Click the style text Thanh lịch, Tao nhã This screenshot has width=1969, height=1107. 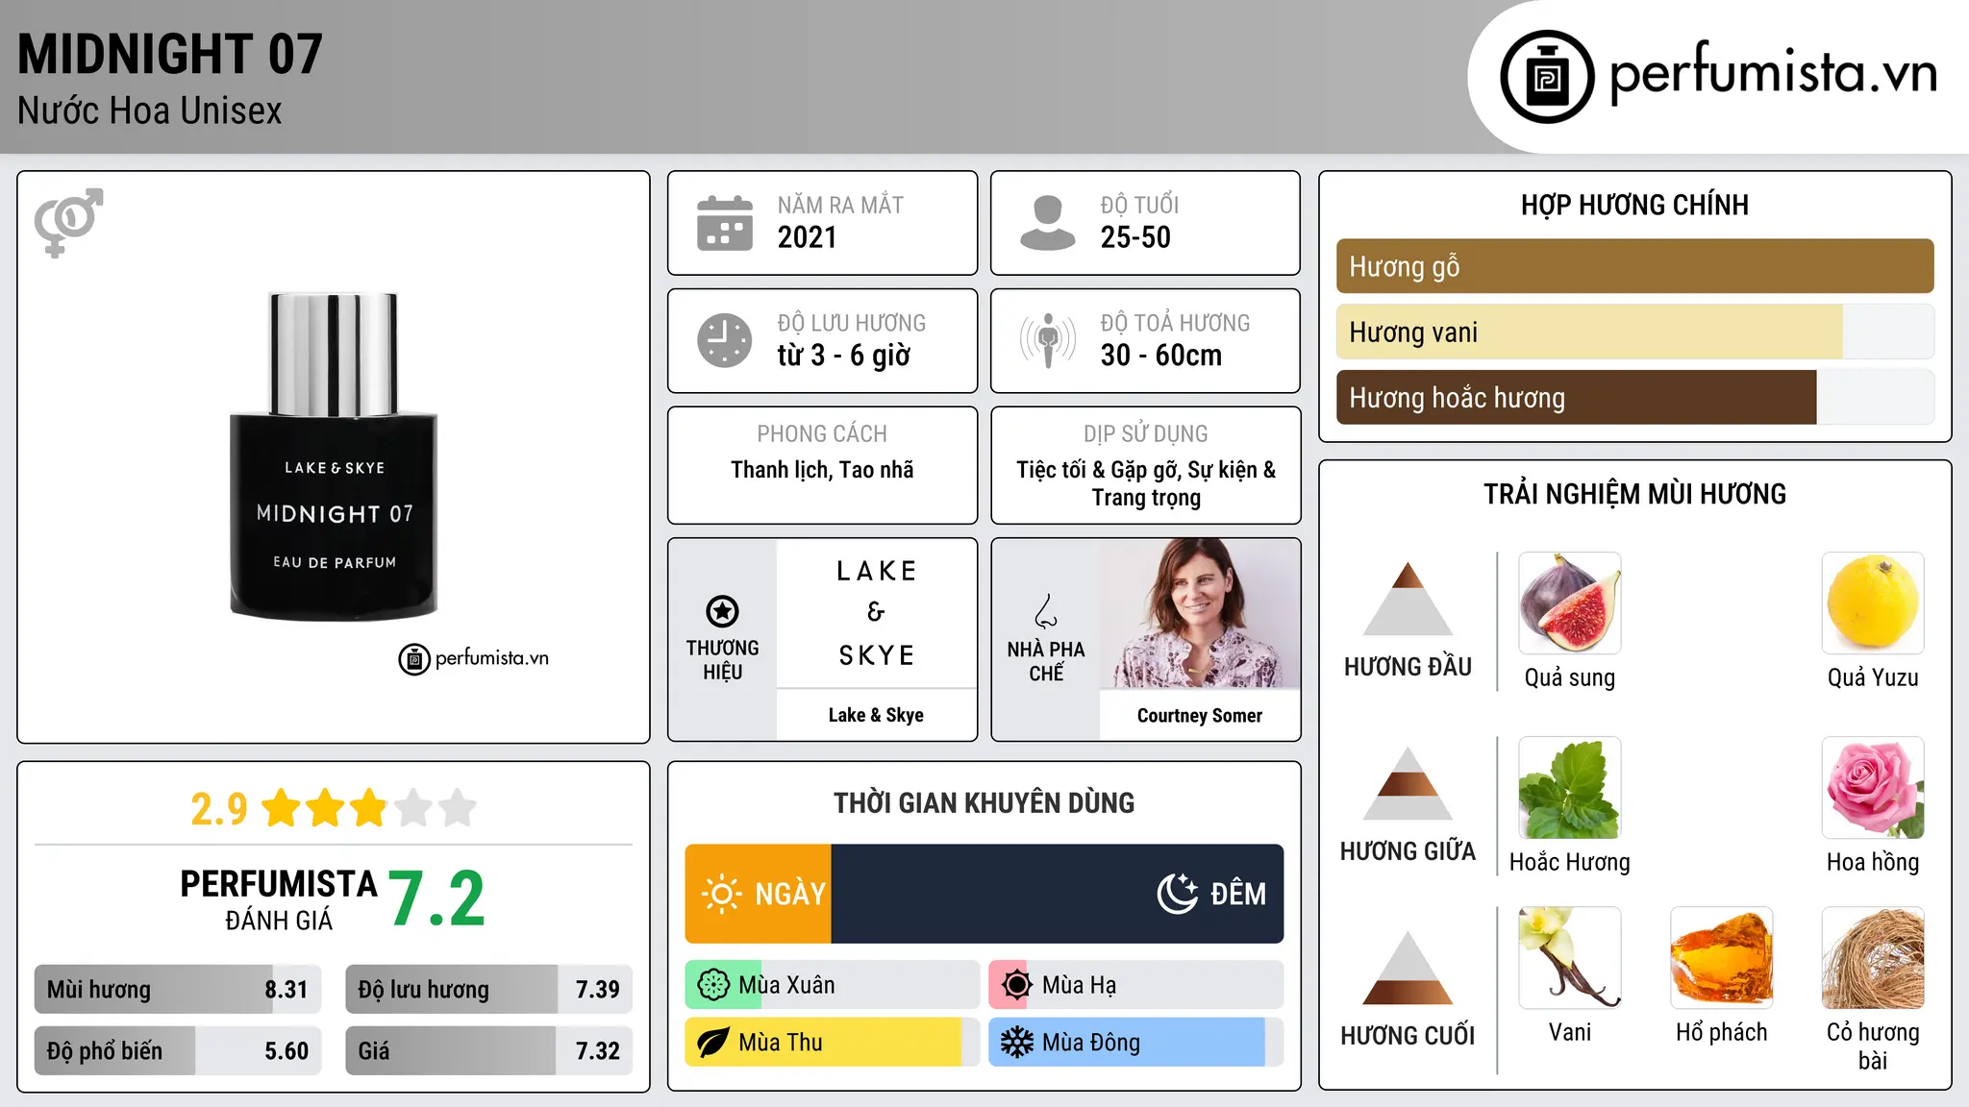click(x=822, y=470)
